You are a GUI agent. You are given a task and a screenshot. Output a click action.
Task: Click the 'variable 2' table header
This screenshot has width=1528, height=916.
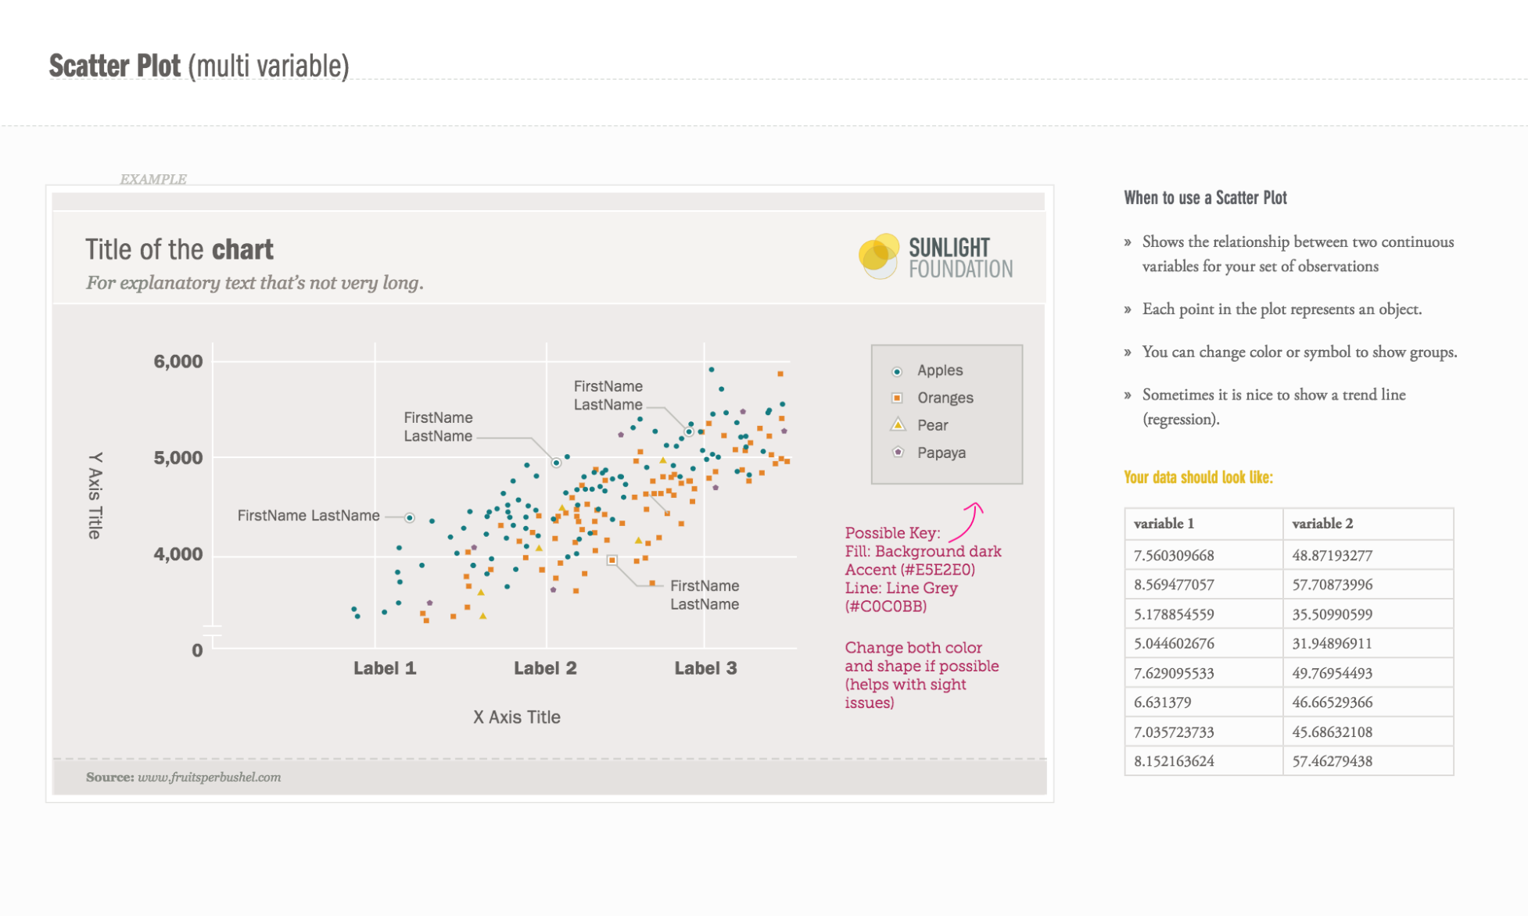click(1322, 524)
